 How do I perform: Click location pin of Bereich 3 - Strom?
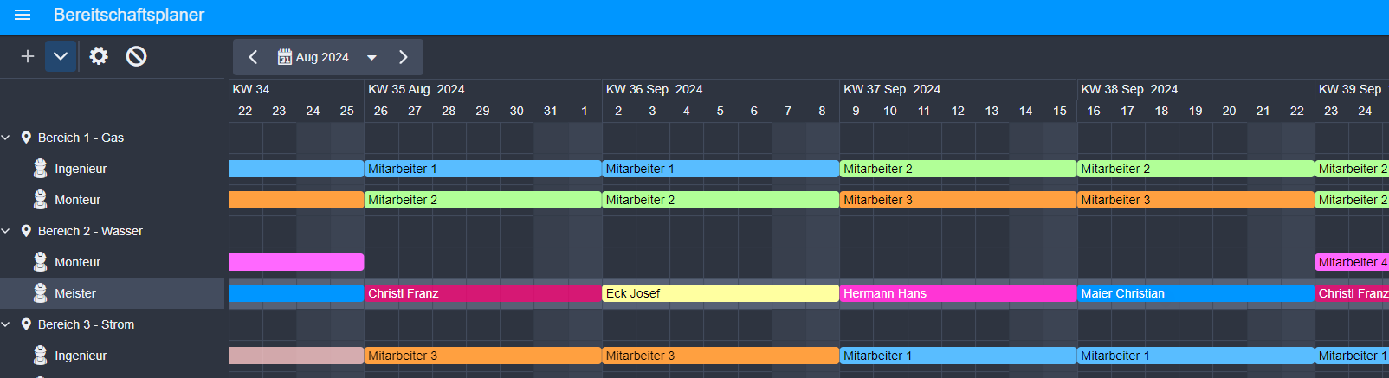pyautogui.click(x=26, y=324)
